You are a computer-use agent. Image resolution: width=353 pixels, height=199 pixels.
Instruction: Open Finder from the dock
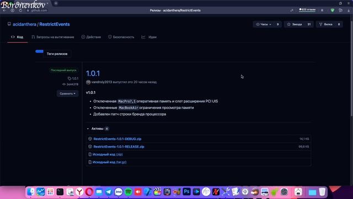point(31,192)
